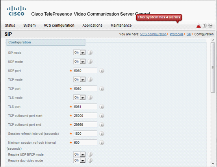Click the Cisco logo
Image resolution: width=217 pixels, height=167 pixels.
coord(17,11)
